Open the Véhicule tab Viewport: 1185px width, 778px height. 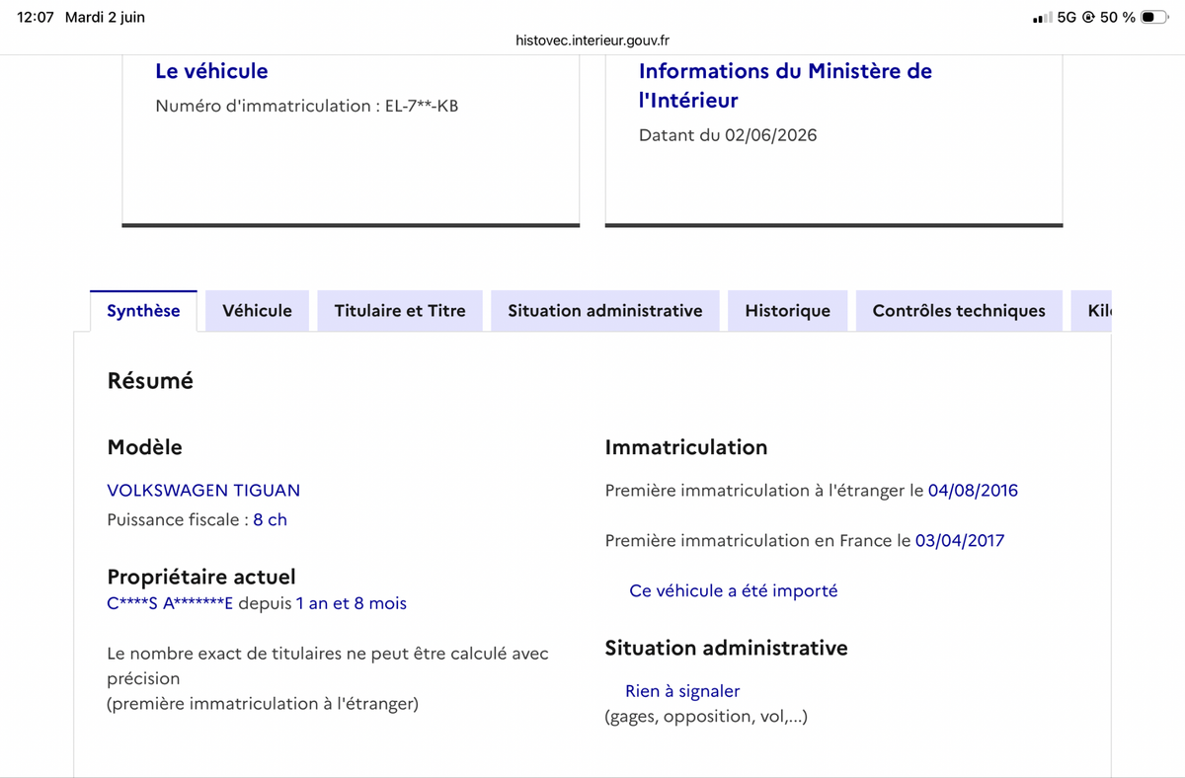pos(257,311)
